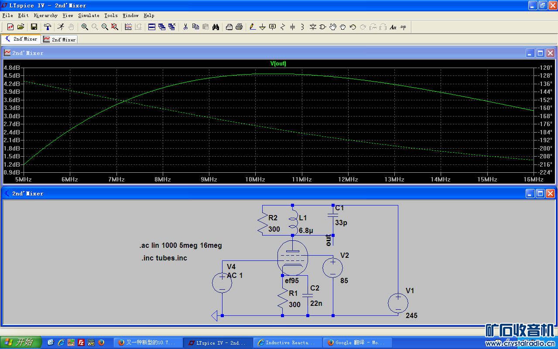This screenshot has height=349, width=558.
Task: Click the Text Aa tool
Action: pyautogui.click(x=393, y=27)
